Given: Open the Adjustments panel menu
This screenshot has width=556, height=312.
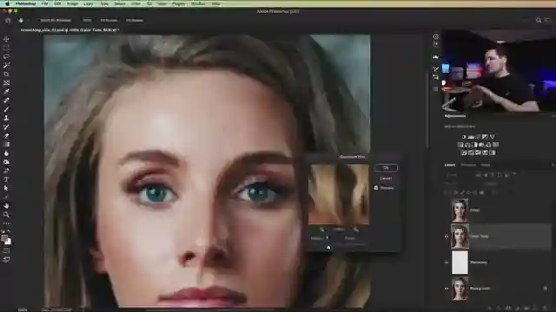Looking at the screenshot, I should point(553,116).
